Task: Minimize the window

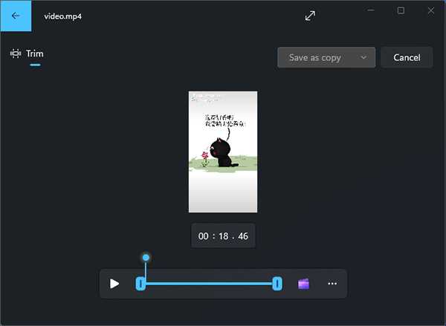Action: click(371, 10)
